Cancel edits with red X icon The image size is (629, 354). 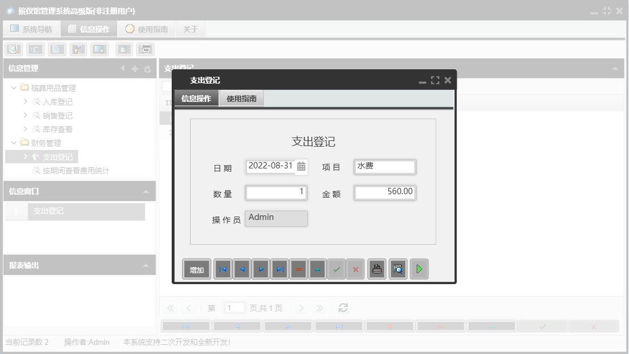click(355, 269)
